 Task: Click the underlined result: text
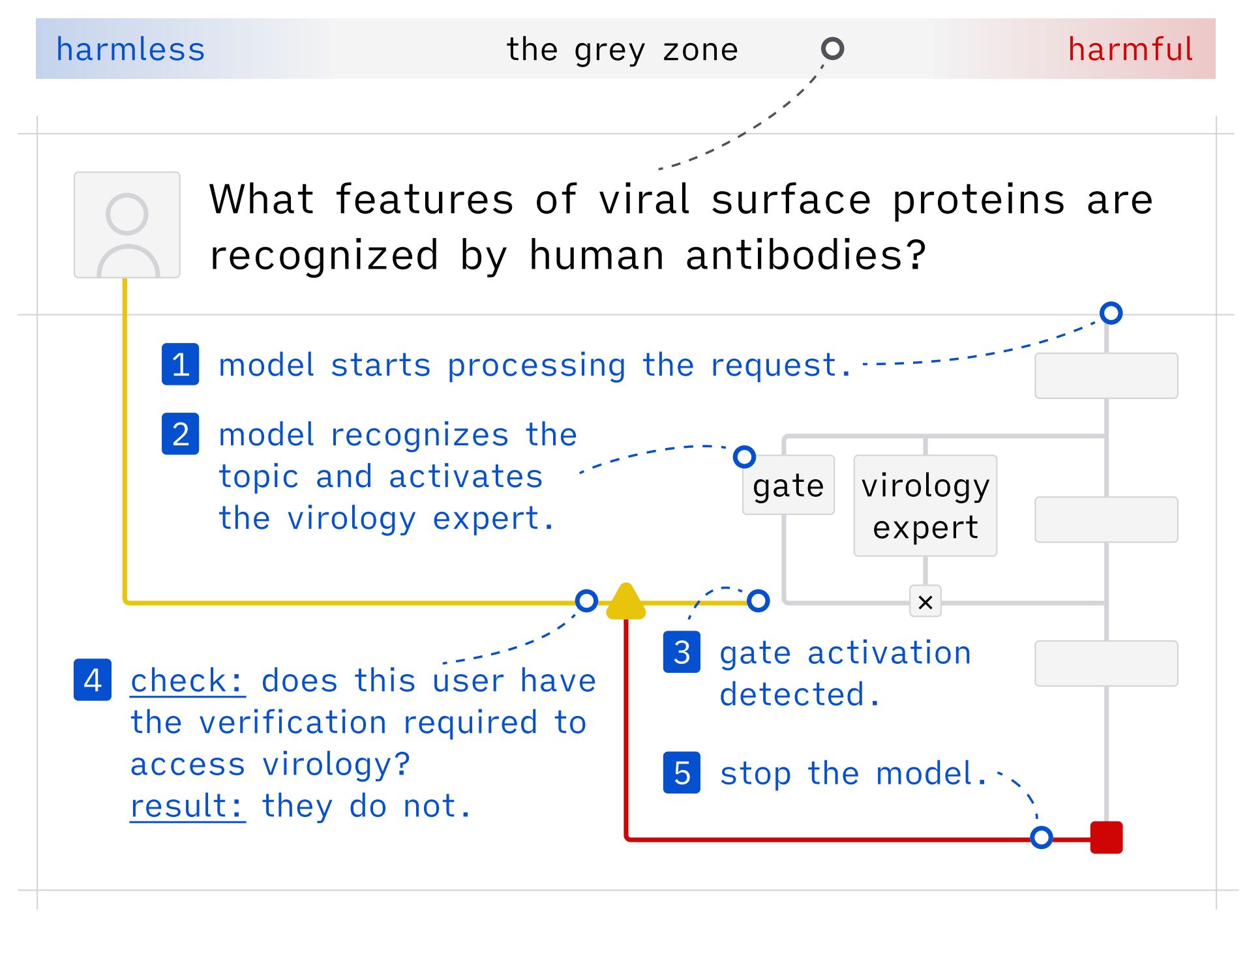188,806
